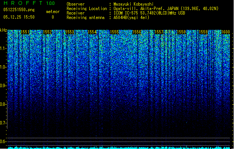Click the 0.8 frequency axis label
The height and width of the screenshot is (149, 234).
pos(3,104)
